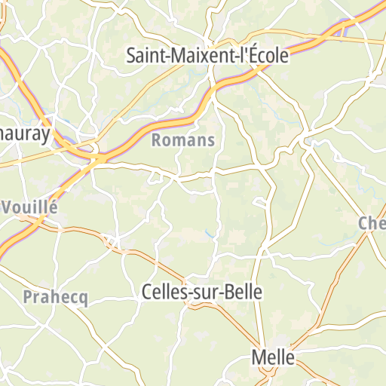Click the small blue pond south of Romans
The height and width of the screenshot is (386, 386).
[210, 234]
